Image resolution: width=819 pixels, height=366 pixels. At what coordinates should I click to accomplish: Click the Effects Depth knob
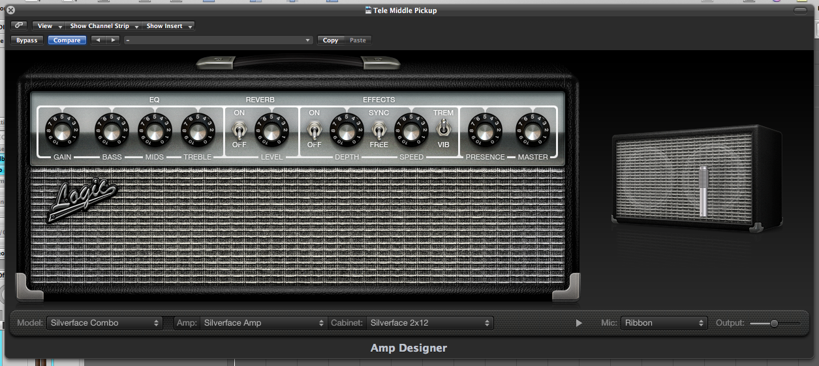pos(346,132)
